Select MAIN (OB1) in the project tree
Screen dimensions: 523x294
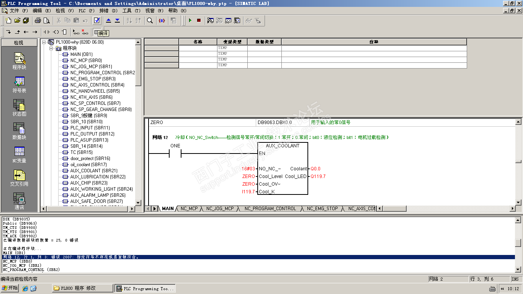81,54
